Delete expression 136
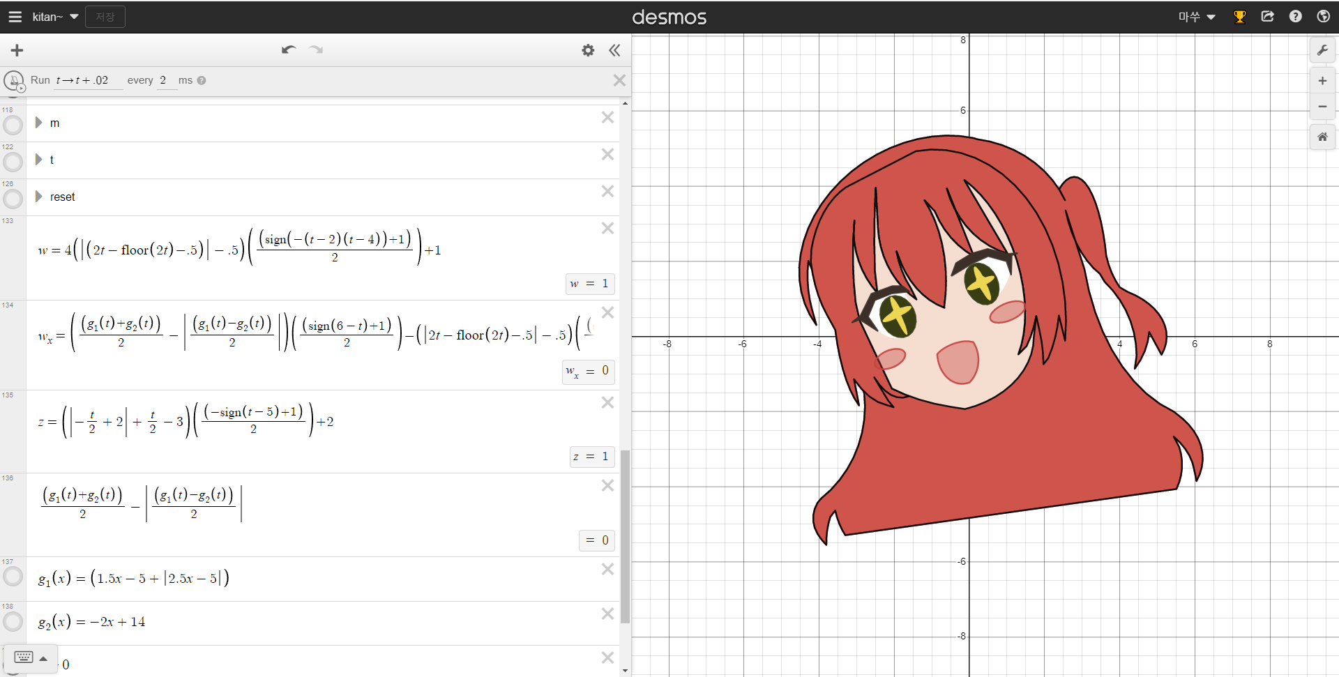This screenshot has width=1339, height=677. click(607, 486)
